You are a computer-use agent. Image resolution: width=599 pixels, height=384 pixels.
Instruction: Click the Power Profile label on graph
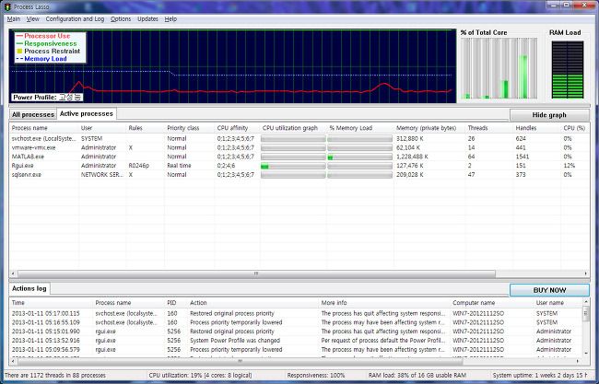click(47, 98)
